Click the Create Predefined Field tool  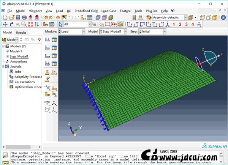47,56
